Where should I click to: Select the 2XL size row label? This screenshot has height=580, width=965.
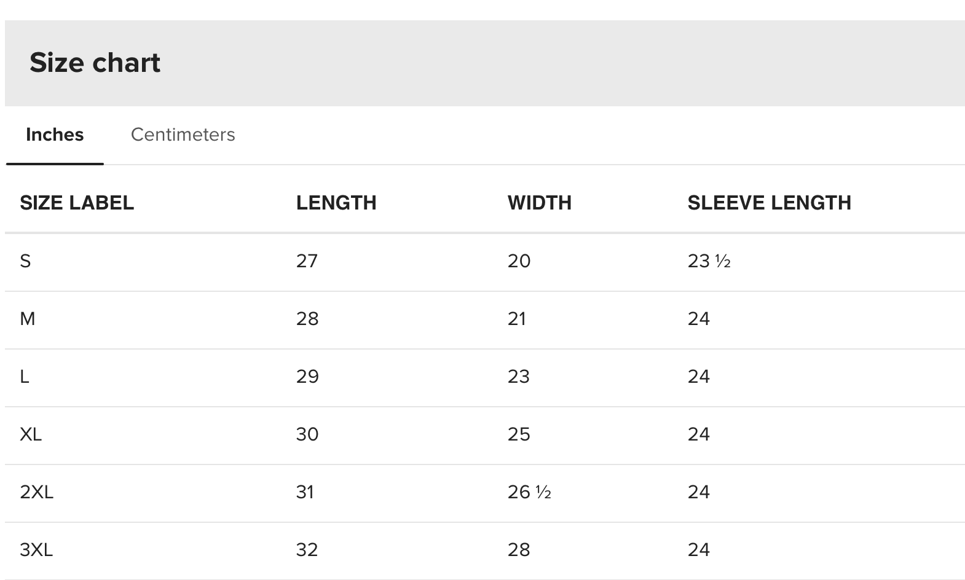tap(36, 492)
